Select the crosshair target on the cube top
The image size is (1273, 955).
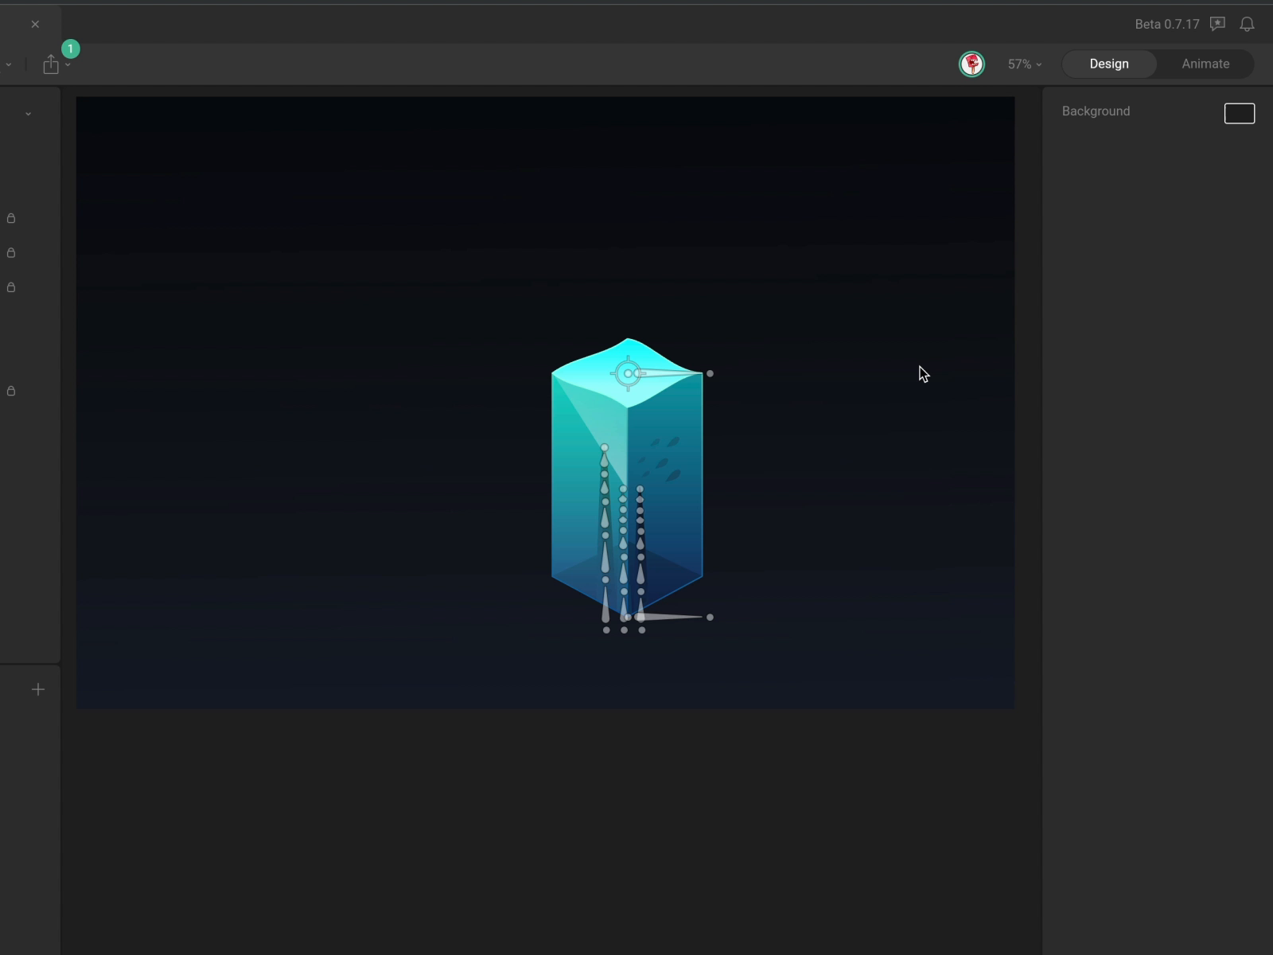click(628, 373)
